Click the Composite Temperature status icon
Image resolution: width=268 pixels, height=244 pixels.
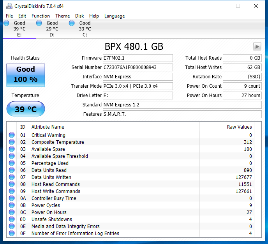(x=12, y=142)
